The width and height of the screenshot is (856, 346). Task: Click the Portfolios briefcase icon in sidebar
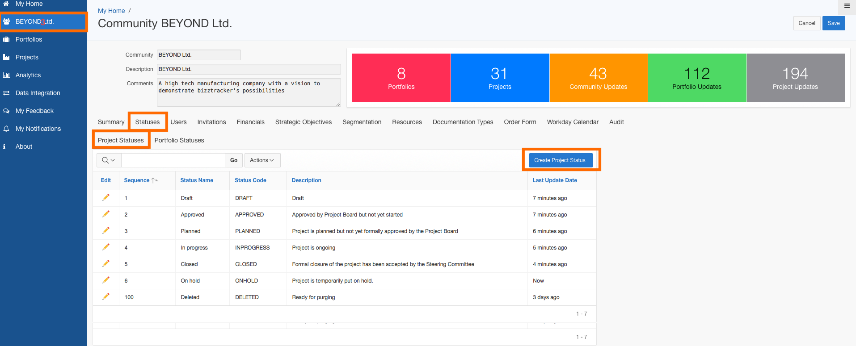point(6,39)
